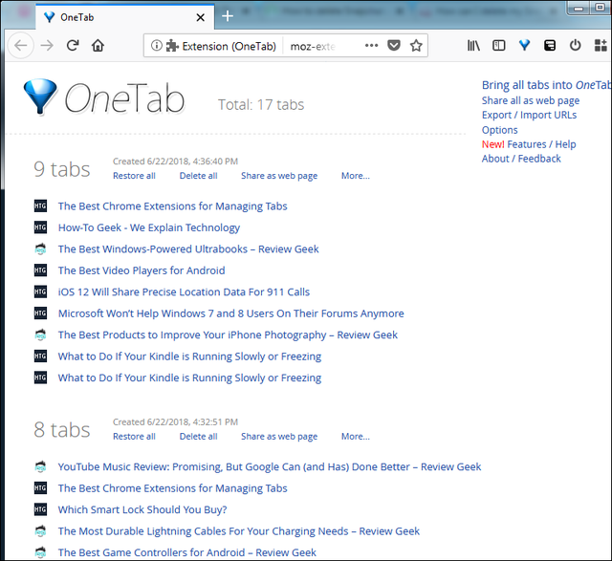Open Best Game Controllers for Android link

coord(187,552)
